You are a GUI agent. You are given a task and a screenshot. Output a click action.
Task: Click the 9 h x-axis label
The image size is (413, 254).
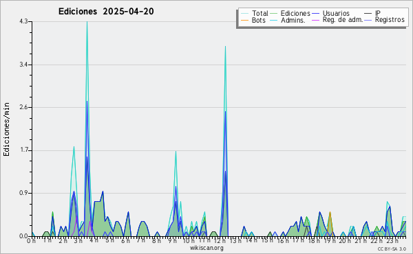[172, 241]
